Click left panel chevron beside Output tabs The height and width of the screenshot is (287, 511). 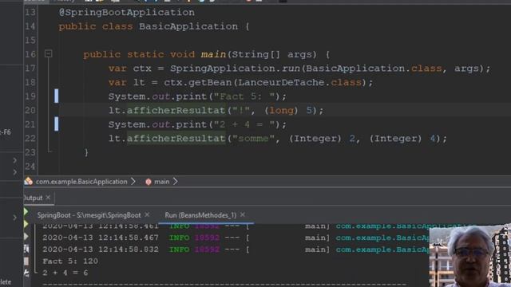click(x=14, y=218)
